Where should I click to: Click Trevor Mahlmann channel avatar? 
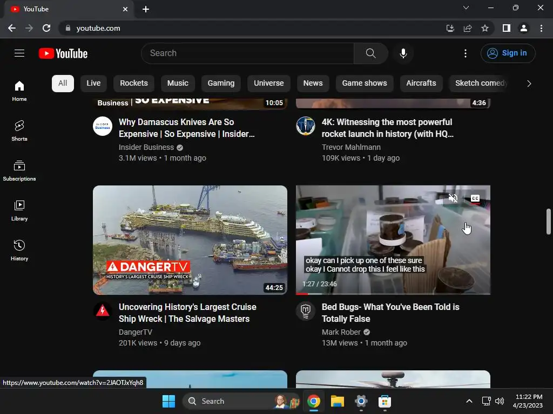coord(306,126)
